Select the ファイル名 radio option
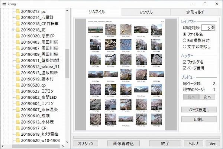The width and height of the screenshot is (223, 149). point(184,34)
